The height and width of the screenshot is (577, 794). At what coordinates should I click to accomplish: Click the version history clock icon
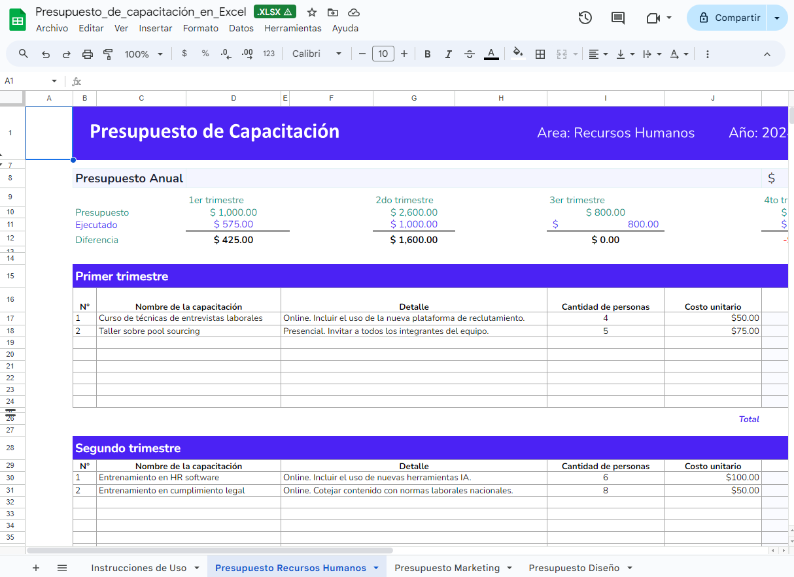[x=585, y=18]
